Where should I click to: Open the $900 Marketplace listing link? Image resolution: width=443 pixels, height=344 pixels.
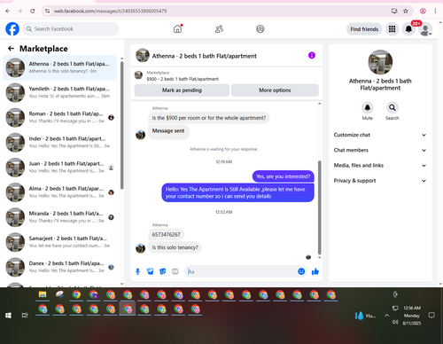pos(183,79)
